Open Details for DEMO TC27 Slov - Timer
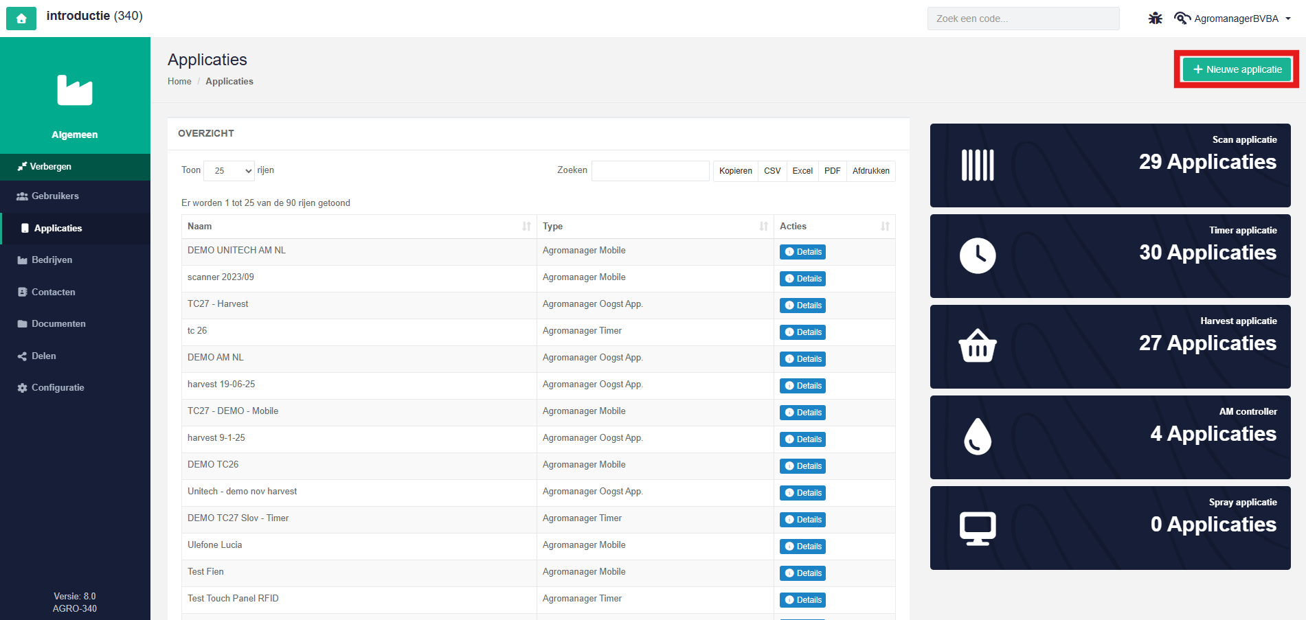 802,520
